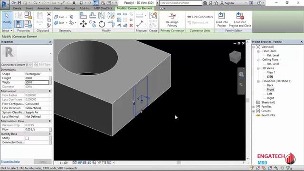The height and width of the screenshot is (171, 304).
Task: Click the Text tool A icon
Action: tap(74, 3)
